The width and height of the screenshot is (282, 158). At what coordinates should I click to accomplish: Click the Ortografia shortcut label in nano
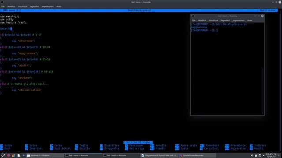pyautogui.click(x=111, y=148)
